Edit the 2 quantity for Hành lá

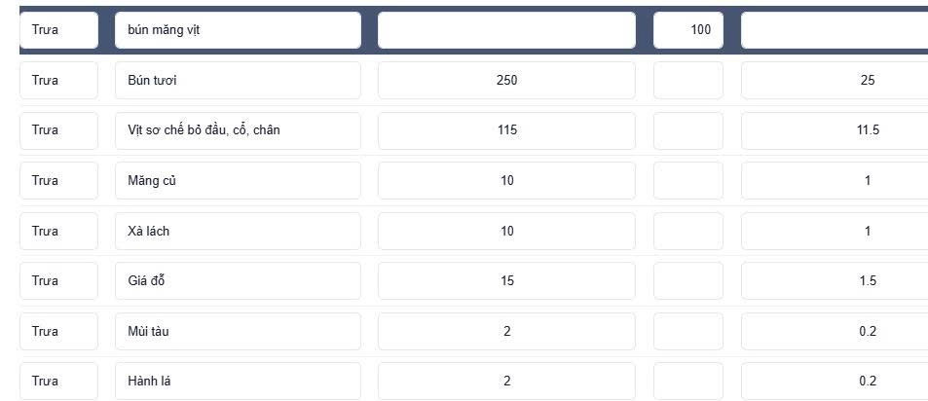[506, 381]
